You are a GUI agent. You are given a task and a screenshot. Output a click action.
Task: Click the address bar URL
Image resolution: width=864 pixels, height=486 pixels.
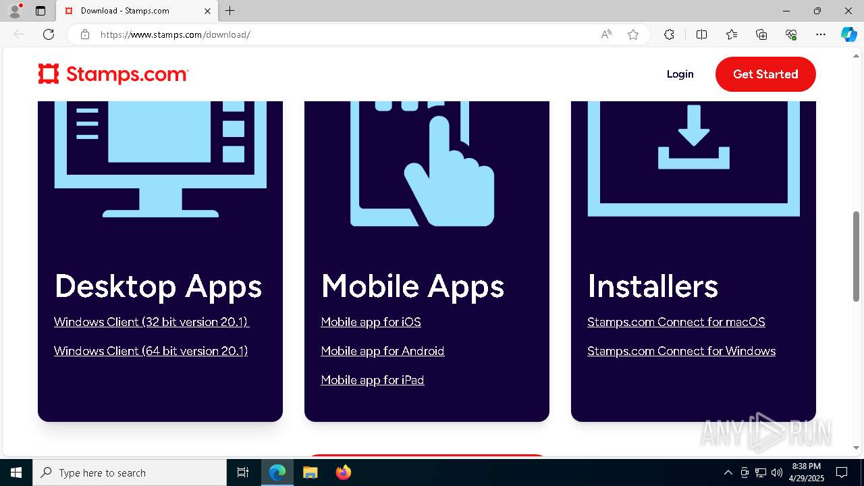(175, 34)
